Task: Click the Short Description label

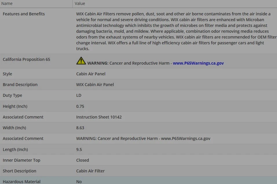Action: (19, 171)
